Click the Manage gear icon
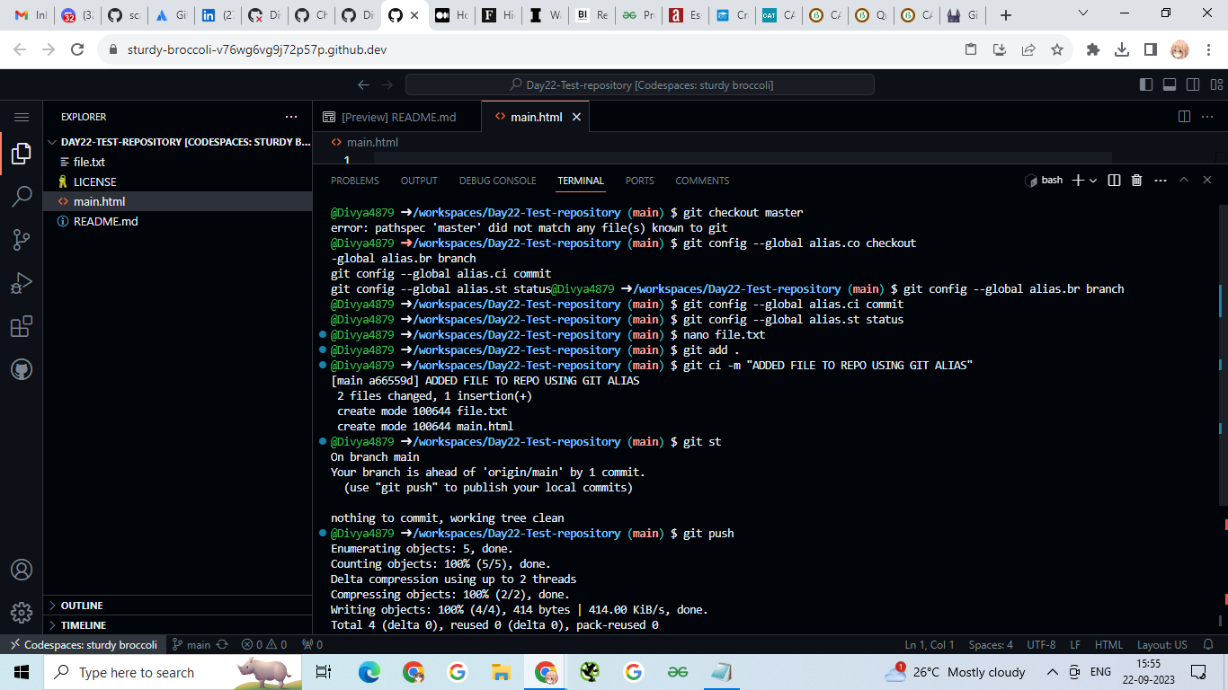1228x690 pixels. click(22, 613)
